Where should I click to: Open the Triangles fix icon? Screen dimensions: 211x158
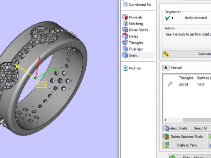125,43
